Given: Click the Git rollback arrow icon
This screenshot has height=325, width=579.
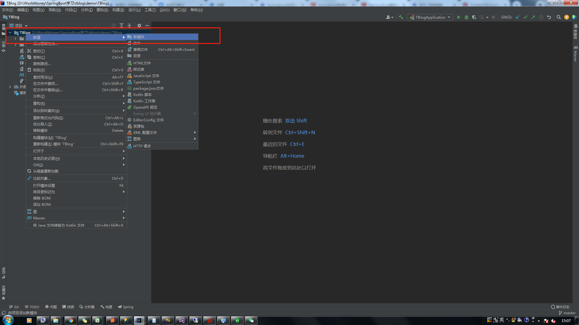Looking at the screenshot, I should [549, 17].
